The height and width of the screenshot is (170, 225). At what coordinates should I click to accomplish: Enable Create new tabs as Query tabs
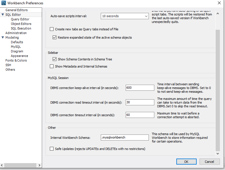52,29
